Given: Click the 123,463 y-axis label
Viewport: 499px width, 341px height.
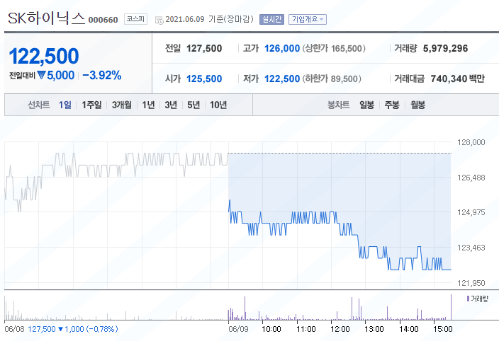Looking at the screenshot, I should click(471, 248).
